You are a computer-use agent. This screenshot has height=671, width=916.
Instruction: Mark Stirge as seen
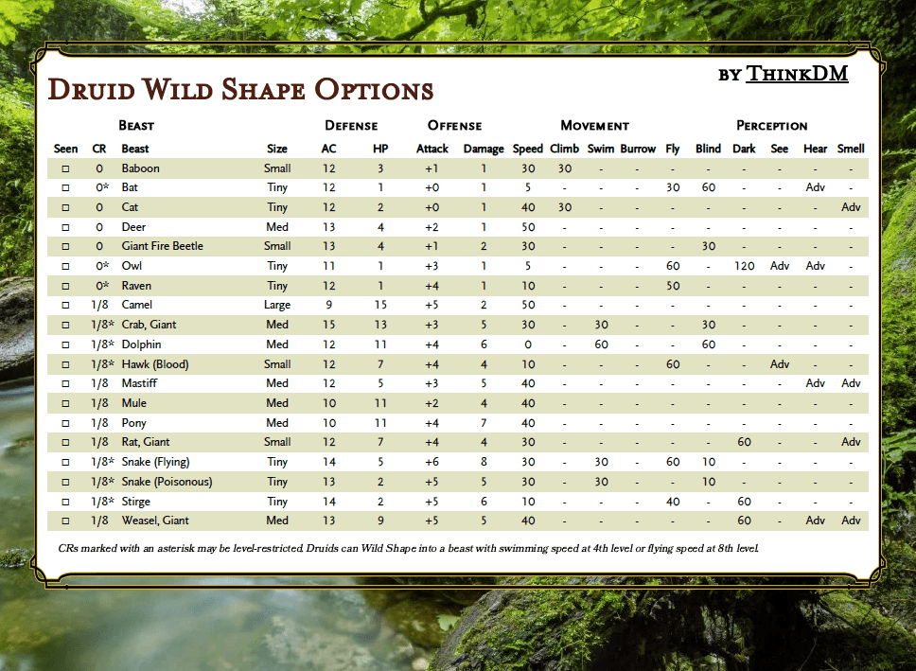(64, 501)
